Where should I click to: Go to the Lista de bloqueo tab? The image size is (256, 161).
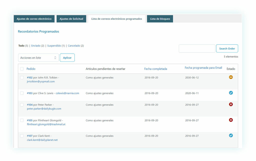[160, 19]
